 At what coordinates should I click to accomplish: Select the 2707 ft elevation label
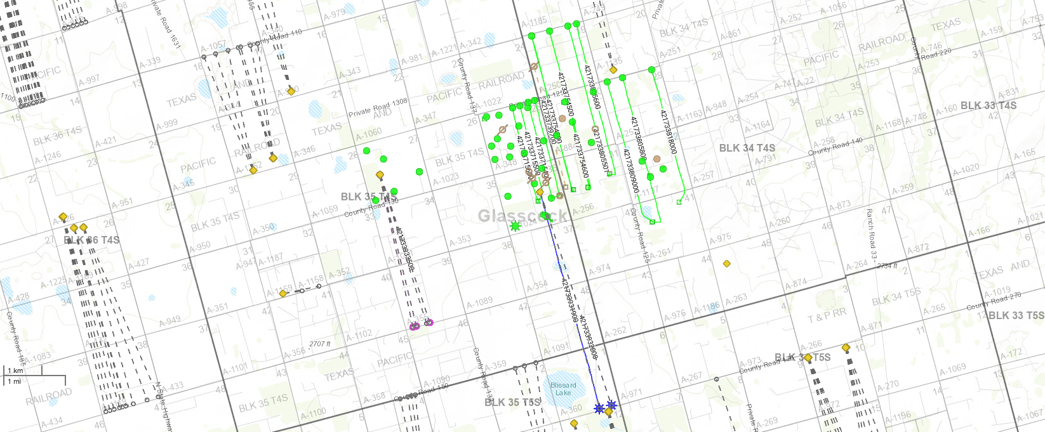coord(320,344)
